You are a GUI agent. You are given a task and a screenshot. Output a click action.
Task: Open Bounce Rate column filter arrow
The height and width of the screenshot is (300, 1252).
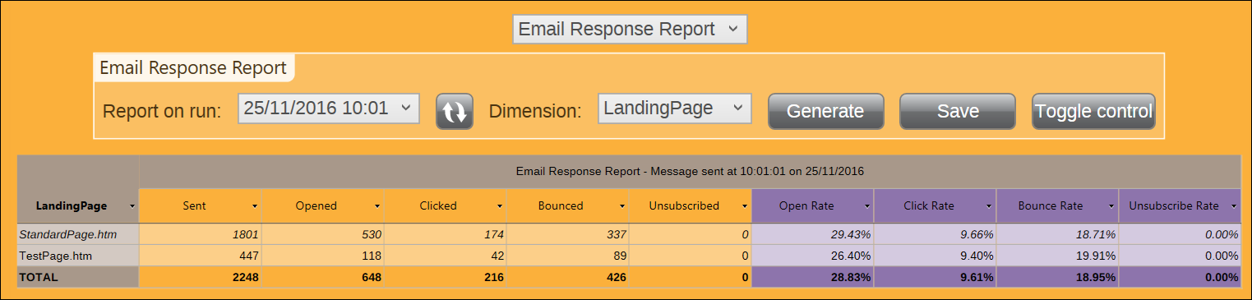[1112, 206]
